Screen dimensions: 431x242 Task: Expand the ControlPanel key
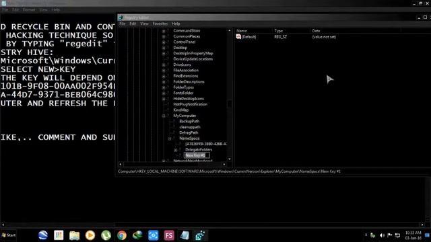point(164,42)
